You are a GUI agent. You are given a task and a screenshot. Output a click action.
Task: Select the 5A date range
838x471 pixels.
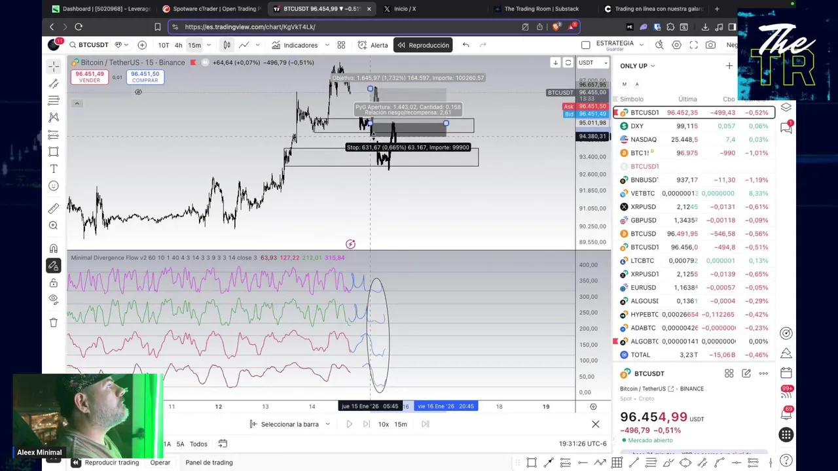click(180, 444)
